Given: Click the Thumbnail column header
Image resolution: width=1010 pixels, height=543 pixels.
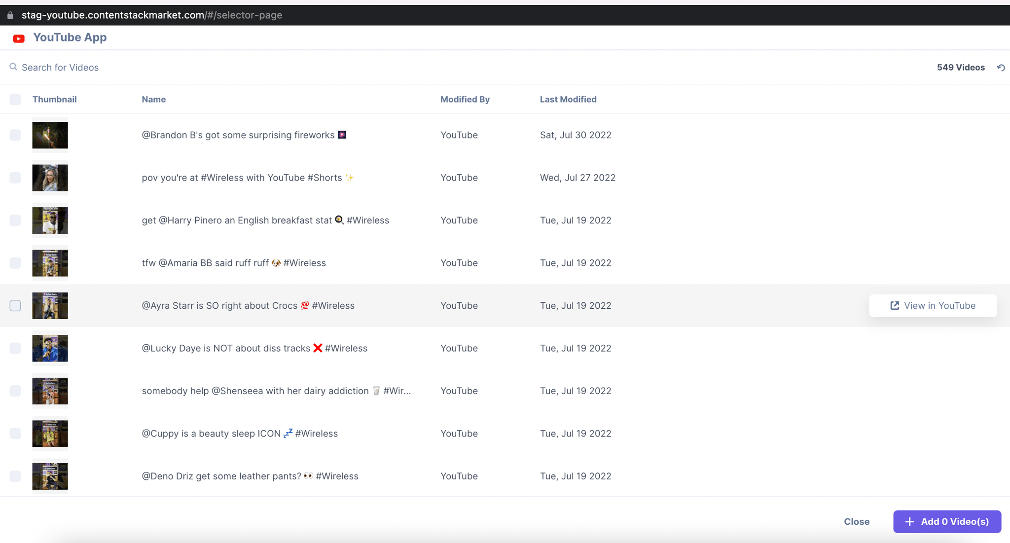Looking at the screenshot, I should (x=55, y=100).
